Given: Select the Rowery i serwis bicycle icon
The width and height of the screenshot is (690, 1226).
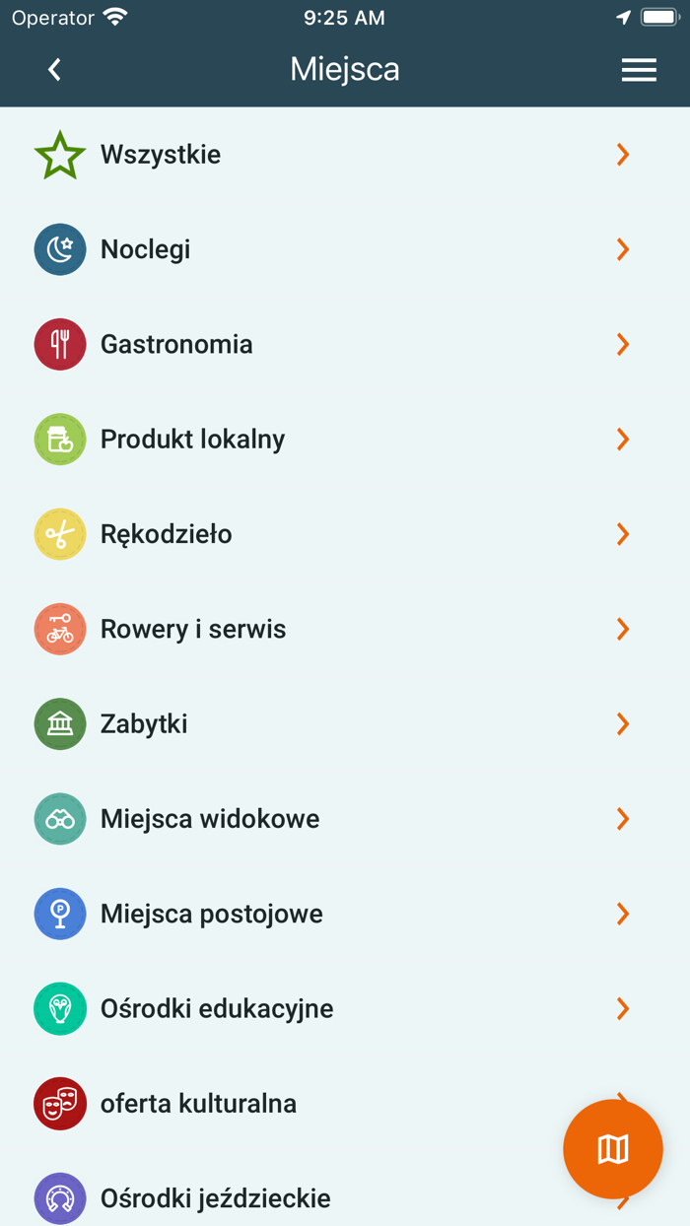Looking at the screenshot, I should [x=59, y=628].
